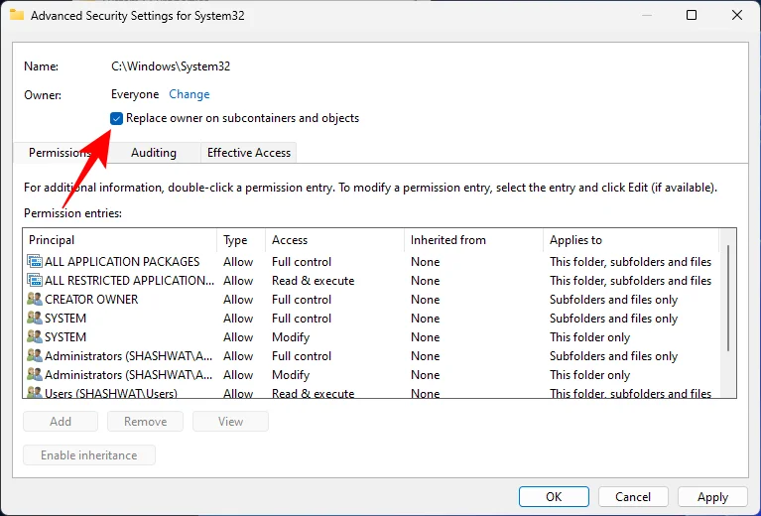Click the View button
Screen dimensions: 761x516
[230, 422]
